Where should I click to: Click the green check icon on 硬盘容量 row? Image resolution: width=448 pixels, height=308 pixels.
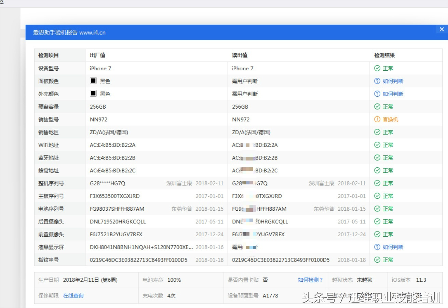377,107
